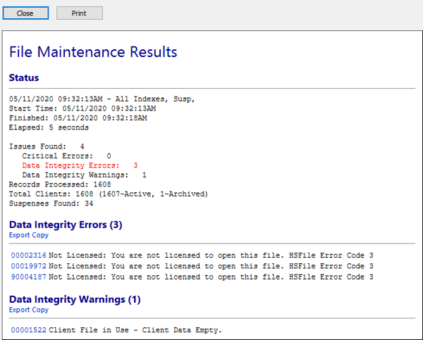Click Not Licensed message for 90004187
The height and width of the screenshot is (340, 423).
click(x=211, y=277)
